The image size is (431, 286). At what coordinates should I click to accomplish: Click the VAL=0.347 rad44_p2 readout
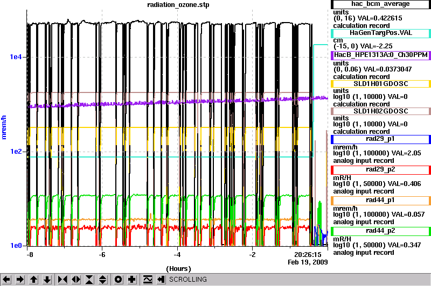405,245
